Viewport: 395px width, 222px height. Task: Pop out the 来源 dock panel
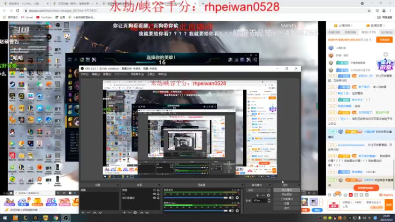tap(159, 185)
